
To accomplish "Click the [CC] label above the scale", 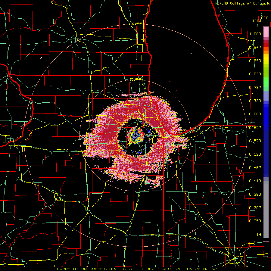I will [x=257, y=21].
